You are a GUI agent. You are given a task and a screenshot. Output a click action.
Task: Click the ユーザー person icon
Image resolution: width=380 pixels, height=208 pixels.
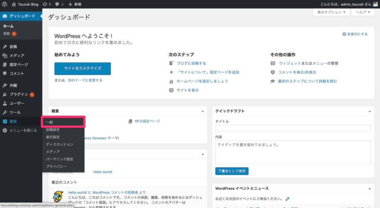click(x=5, y=103)
